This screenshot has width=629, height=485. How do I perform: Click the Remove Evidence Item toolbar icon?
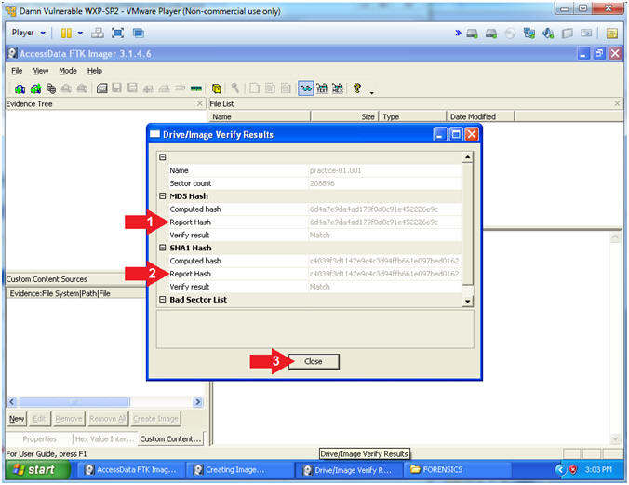coord(66,88)
